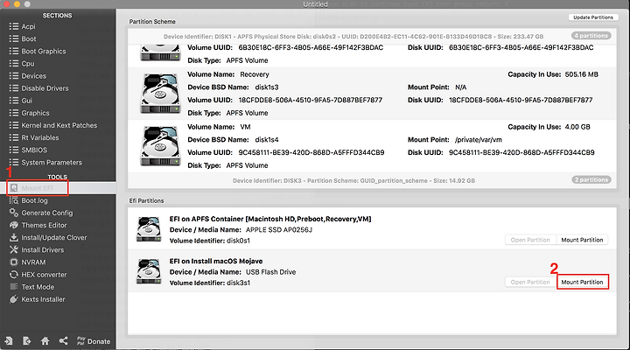The image size is (630, 350).
Task: Open the Boot.log tool icon
Action: pos(14,200)
